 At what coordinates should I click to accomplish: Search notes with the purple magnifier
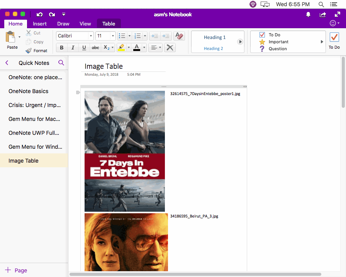tap(61, 63)
